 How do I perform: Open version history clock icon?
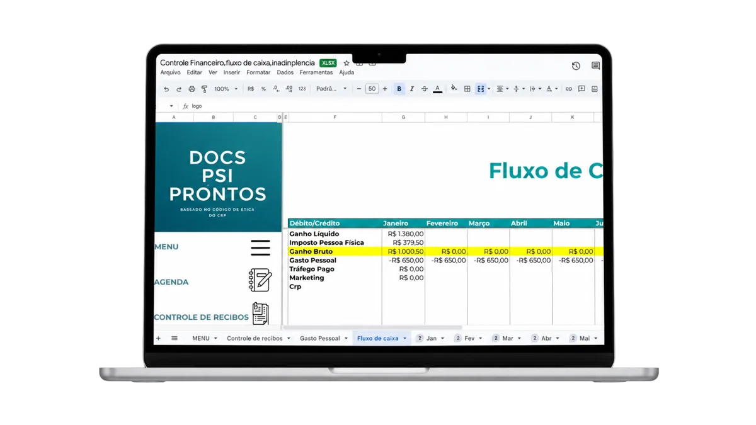coord(576,65)
